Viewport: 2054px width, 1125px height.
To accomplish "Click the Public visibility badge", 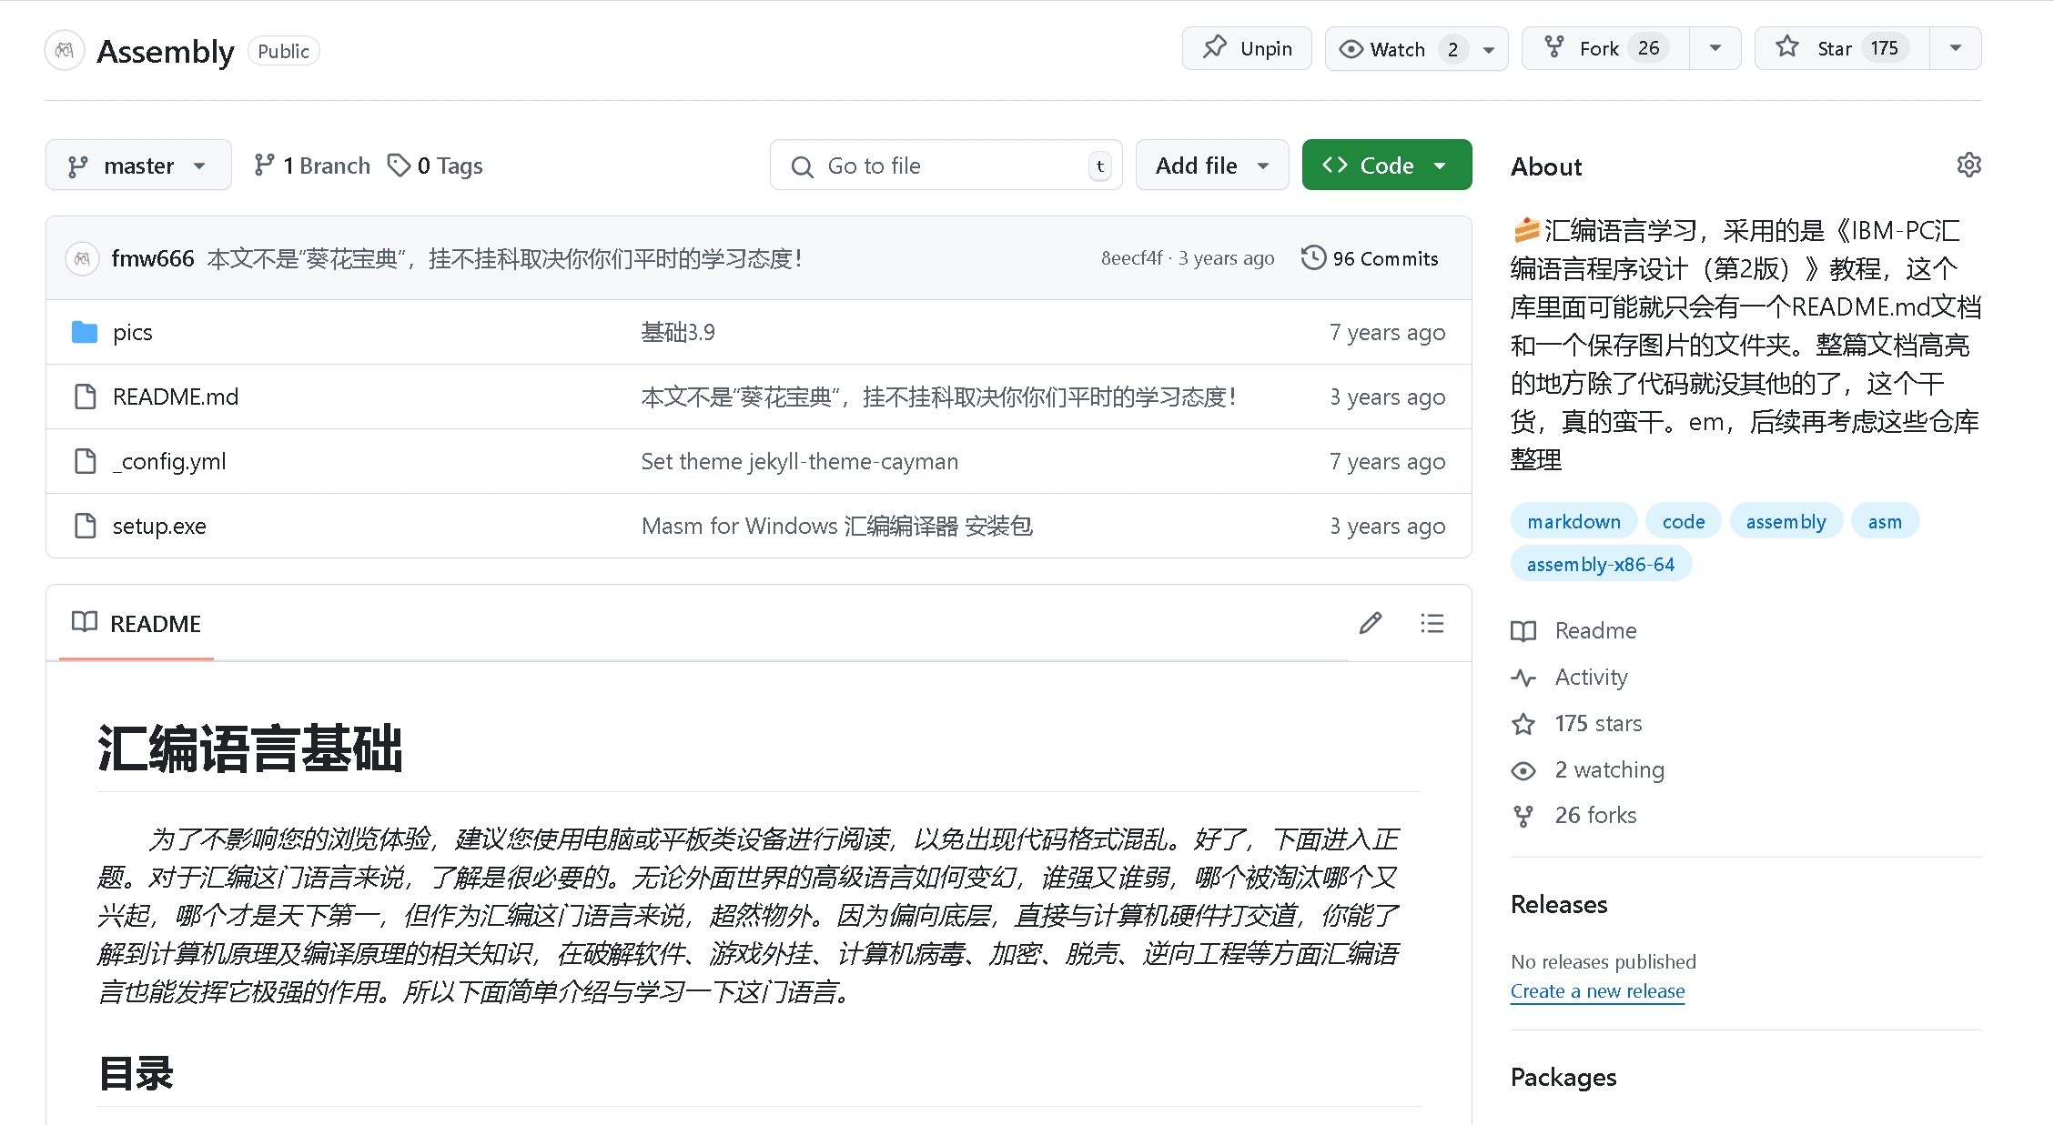I will (x=283, y=51).
